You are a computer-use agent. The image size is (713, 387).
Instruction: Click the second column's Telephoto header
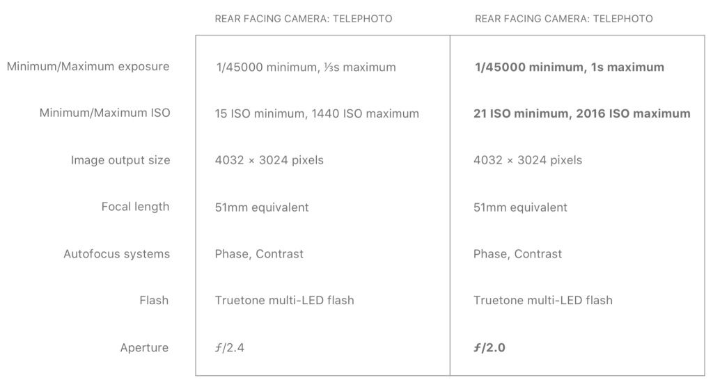tap(563, 19)
